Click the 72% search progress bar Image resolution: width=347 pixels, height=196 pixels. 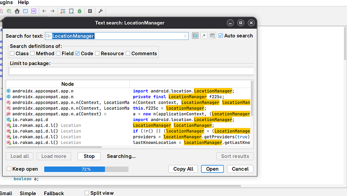[86, 169]
